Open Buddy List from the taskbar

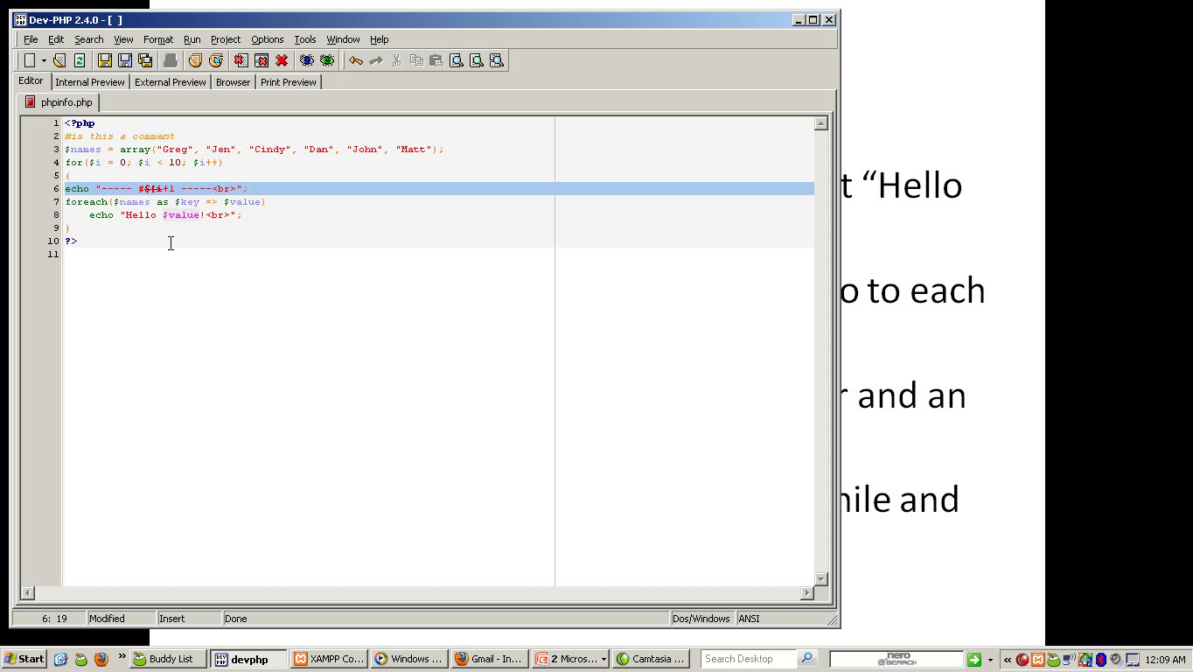point(168,659)
